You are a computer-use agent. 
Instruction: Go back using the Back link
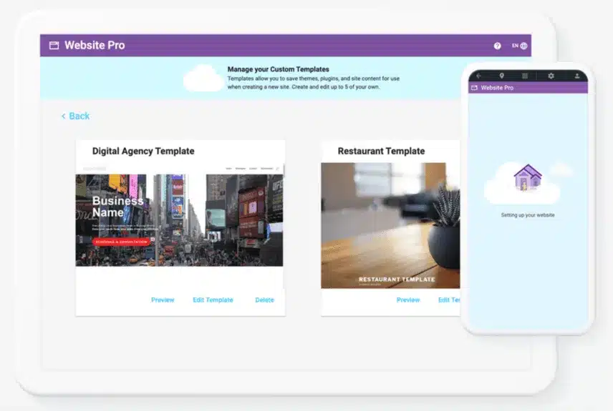tap(76, 116)
